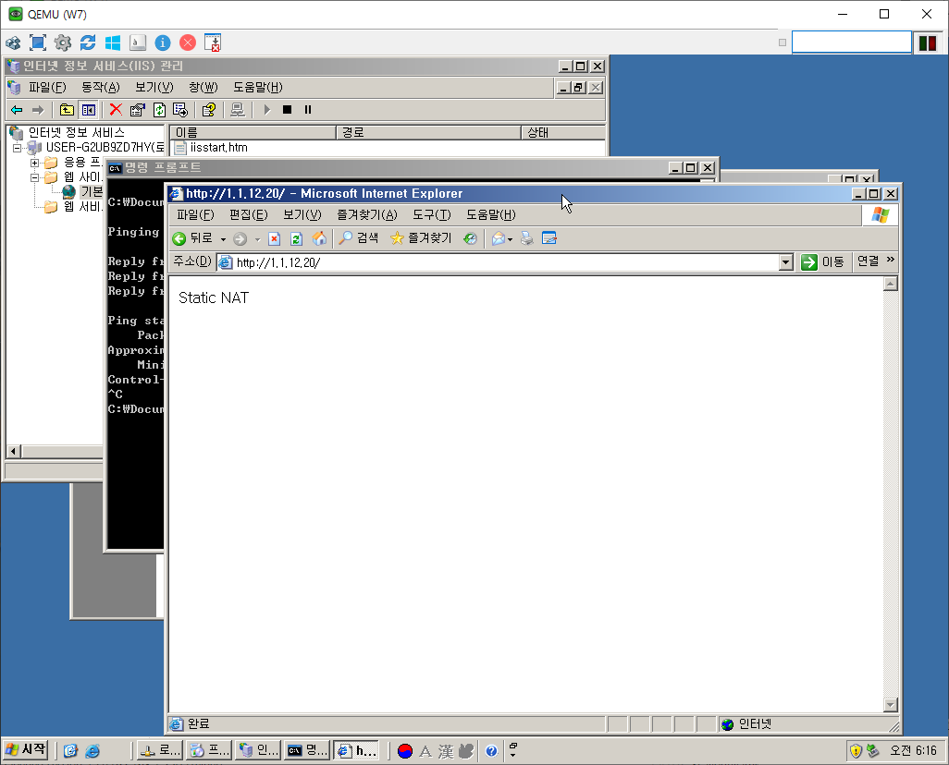The height and width of the screenshot is (765, 949).
Task: Click the red X disconnect icon in QEMU toolbar
Action: click(188, 42)
